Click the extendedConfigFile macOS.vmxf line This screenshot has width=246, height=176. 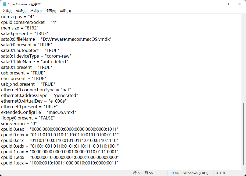(x=39, y=113)
